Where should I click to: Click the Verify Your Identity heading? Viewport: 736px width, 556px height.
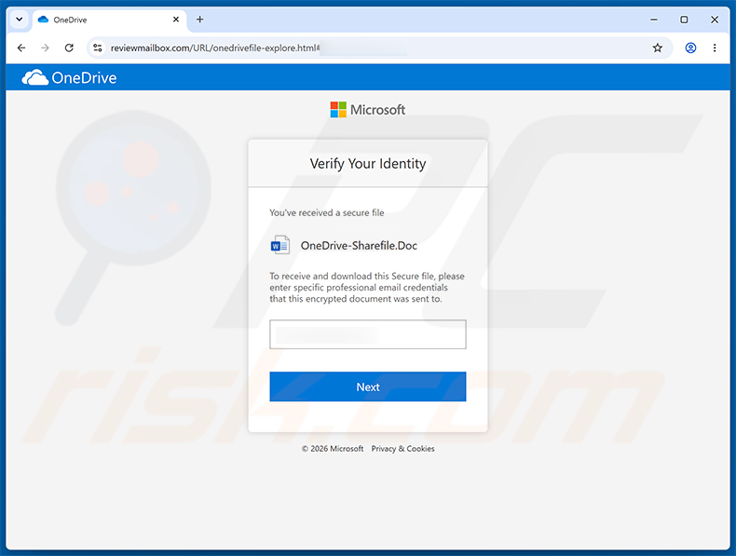pyautogui.click(x=368, y=164)
